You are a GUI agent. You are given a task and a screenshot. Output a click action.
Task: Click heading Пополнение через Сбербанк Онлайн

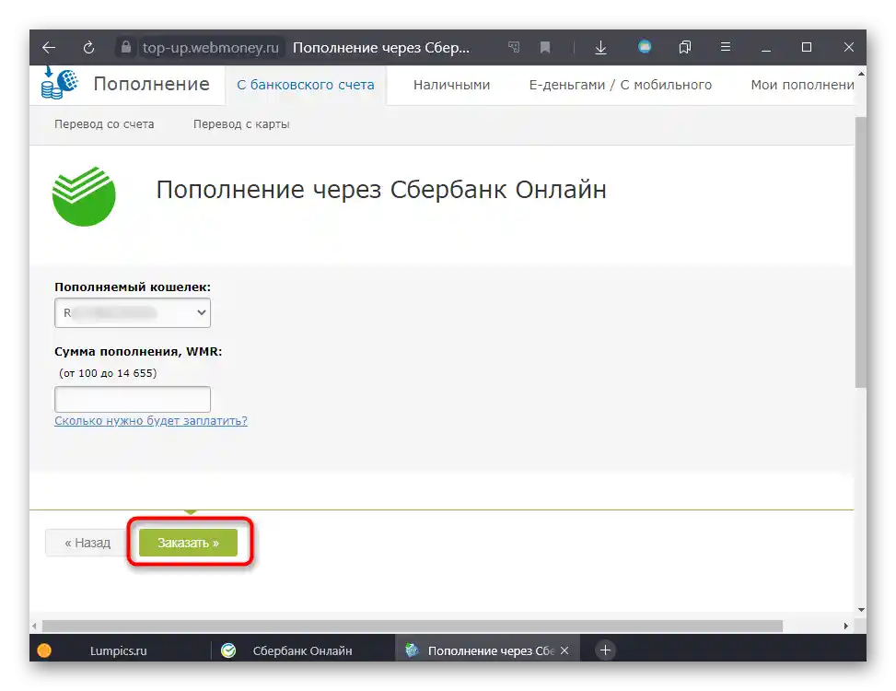(x=381, y=190)
